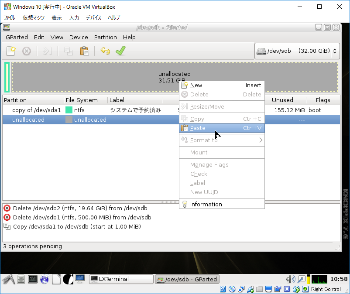Expand the Format to submenu arrow
The width and height of the screenshot is (350, 294).
[x=261, y=140]
